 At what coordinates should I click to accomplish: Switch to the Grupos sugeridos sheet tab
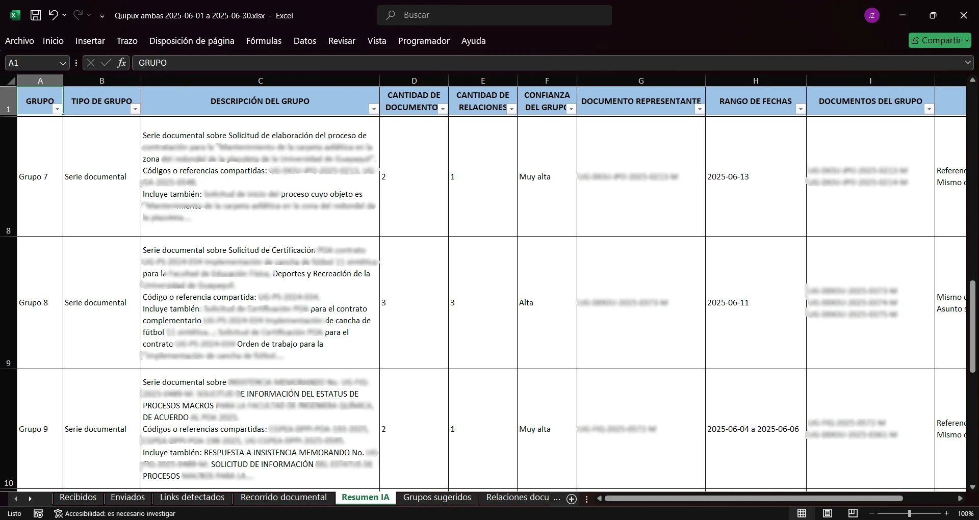click(437, 498)
